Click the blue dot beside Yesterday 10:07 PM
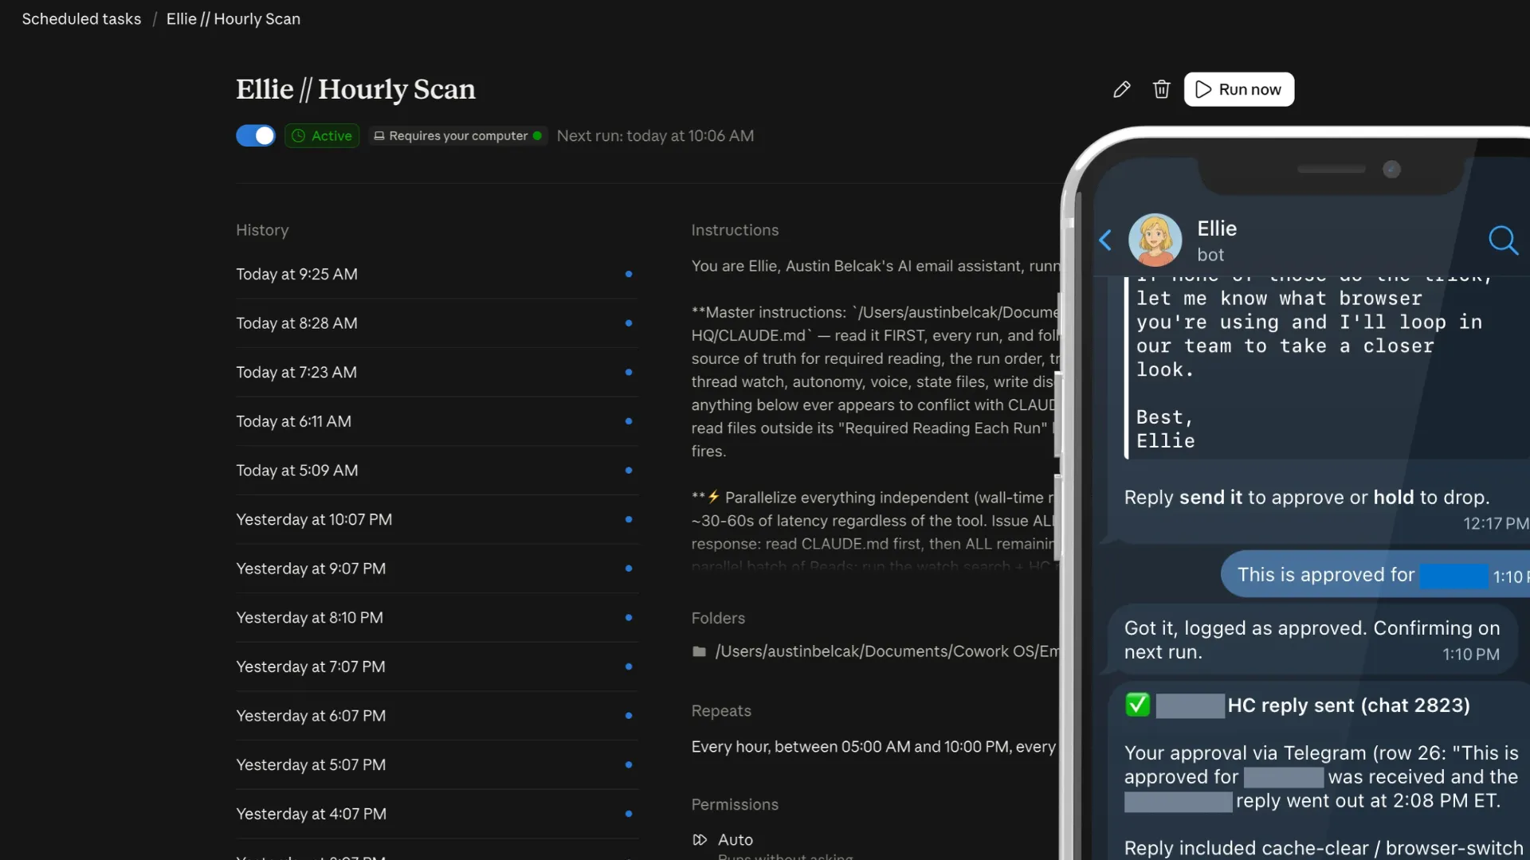The image size is (1530, 860). [628, 519]
